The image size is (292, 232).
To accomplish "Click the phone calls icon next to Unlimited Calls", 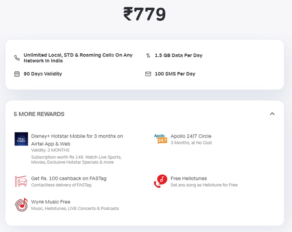I will 17,58.
